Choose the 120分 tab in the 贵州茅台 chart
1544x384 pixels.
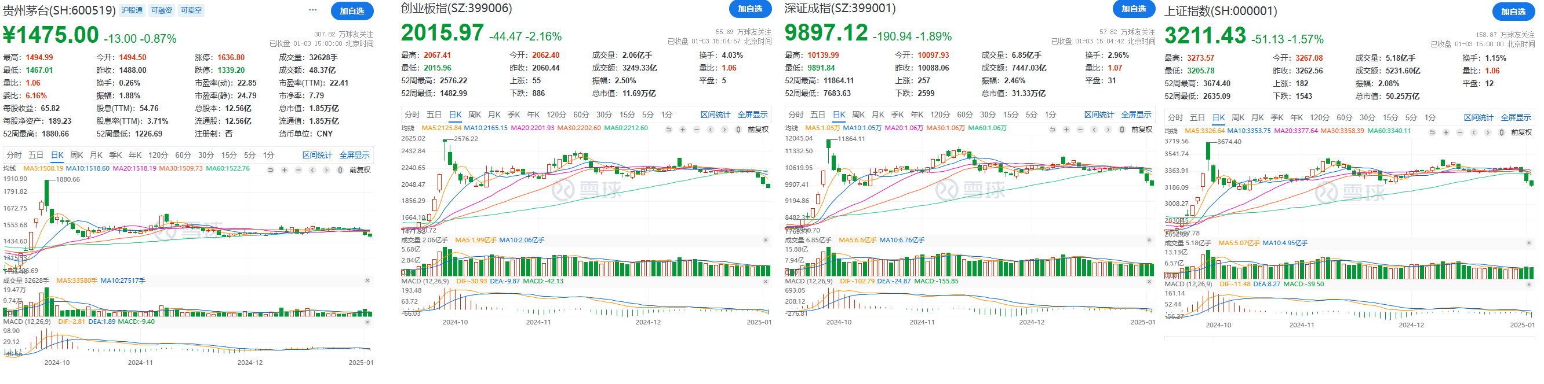(x=158, y=155)
